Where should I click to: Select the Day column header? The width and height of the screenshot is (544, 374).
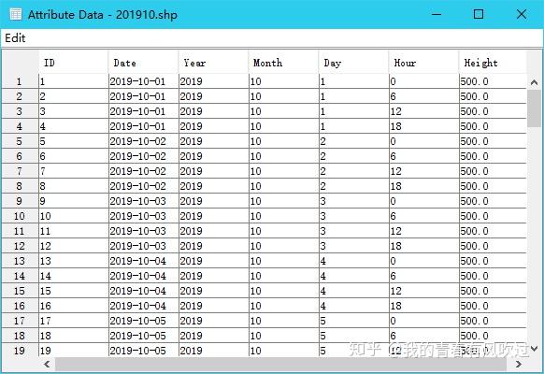click(354, 63)
